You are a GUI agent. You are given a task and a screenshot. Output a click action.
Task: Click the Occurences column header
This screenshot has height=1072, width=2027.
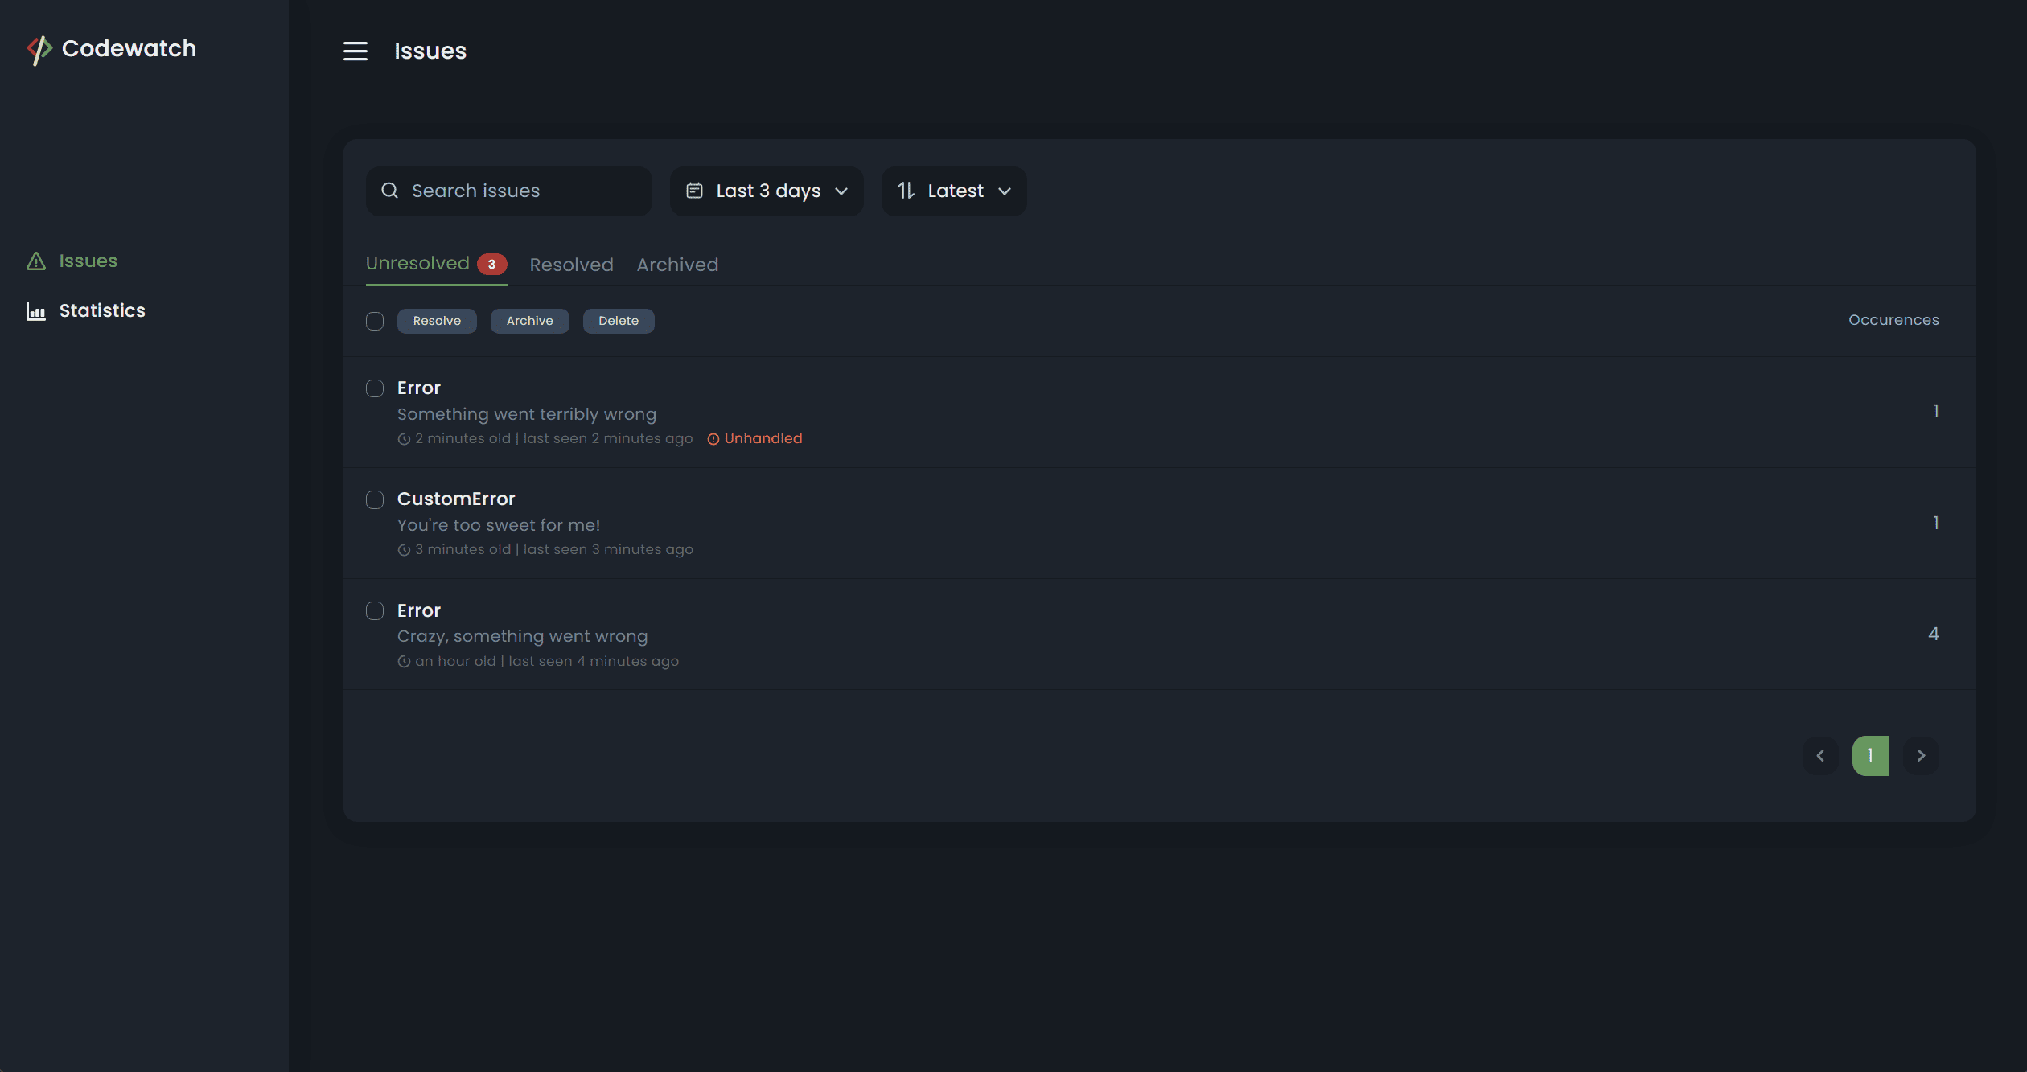click(x=1893, y=320)
